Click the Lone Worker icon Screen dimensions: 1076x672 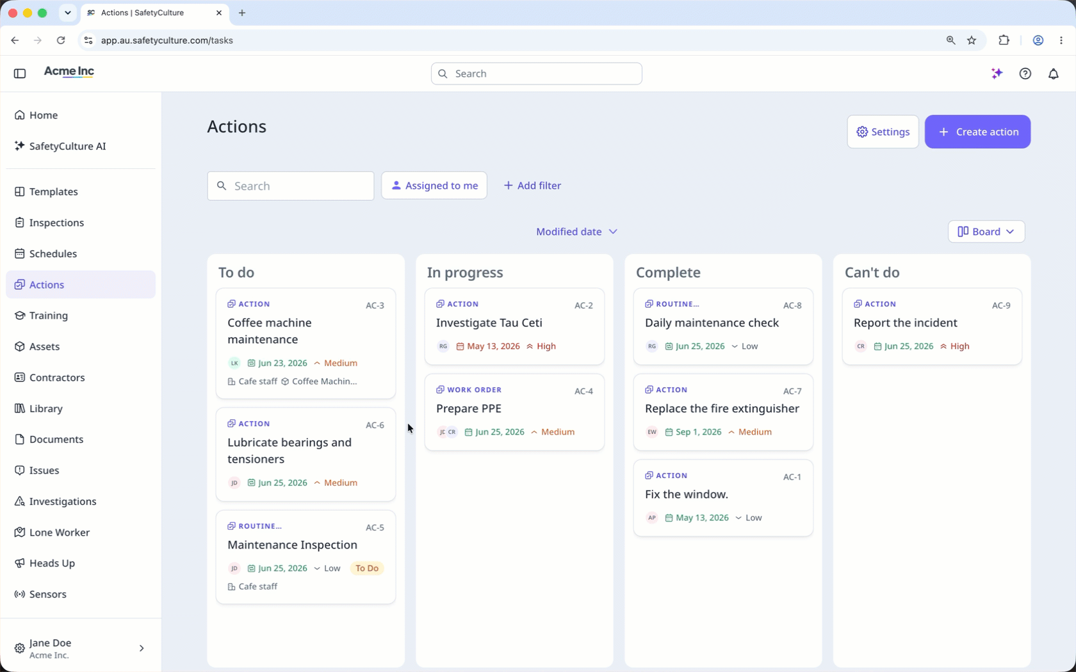point(20,532)
